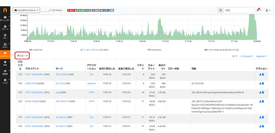Download pcap for the port 5044 flow
This screenshot has width=275, height=133.
260,74
